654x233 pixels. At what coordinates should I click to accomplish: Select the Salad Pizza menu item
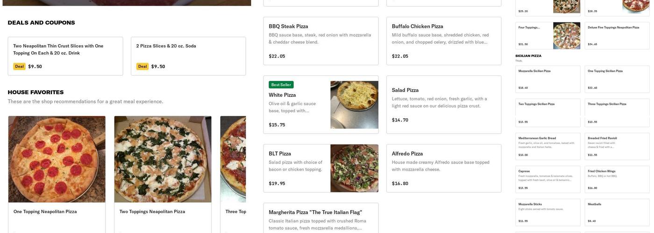pyautogui.click(x=443, y=104)
